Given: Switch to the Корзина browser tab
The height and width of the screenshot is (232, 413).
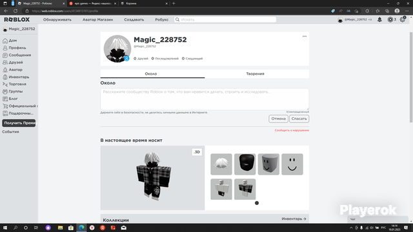Looking at the screenshot, I should click(x=144, y=3).
